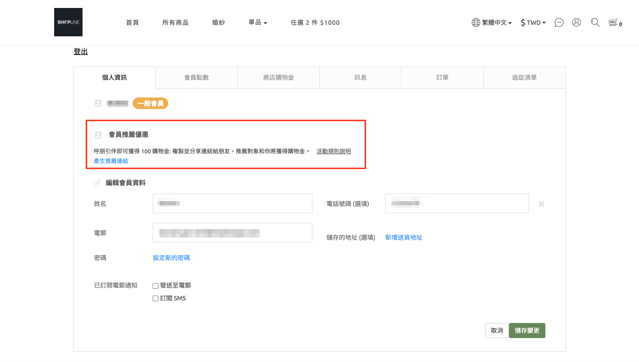This screenshot has width=639, height=362.
Task: Click the globe language icon
Action: coord(476,22)
